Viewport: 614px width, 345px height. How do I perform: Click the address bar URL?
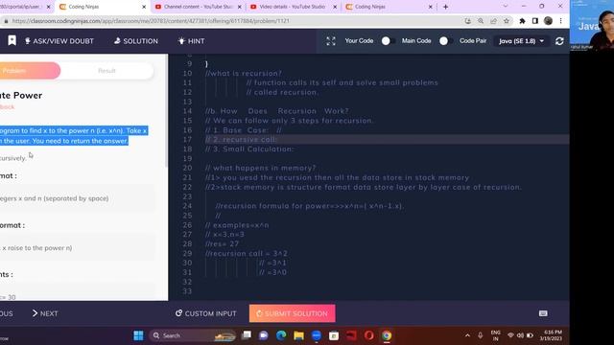151,21
